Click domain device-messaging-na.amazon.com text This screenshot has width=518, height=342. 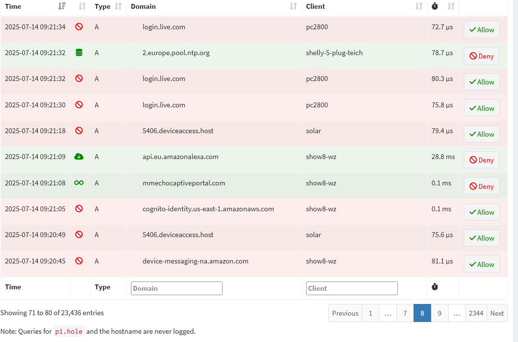pos(195,261)
